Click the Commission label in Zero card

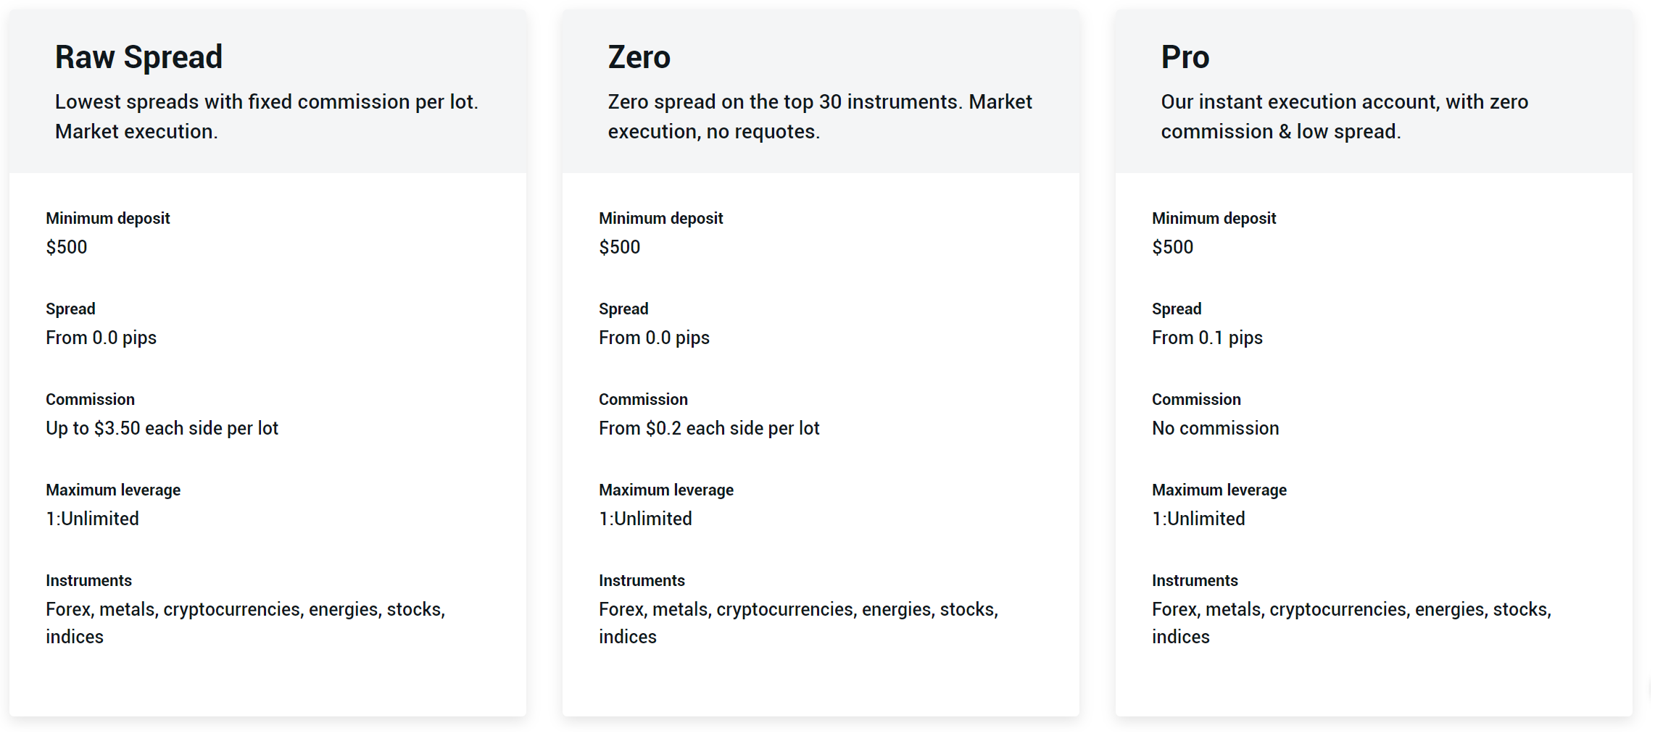(x=643, y=399)
